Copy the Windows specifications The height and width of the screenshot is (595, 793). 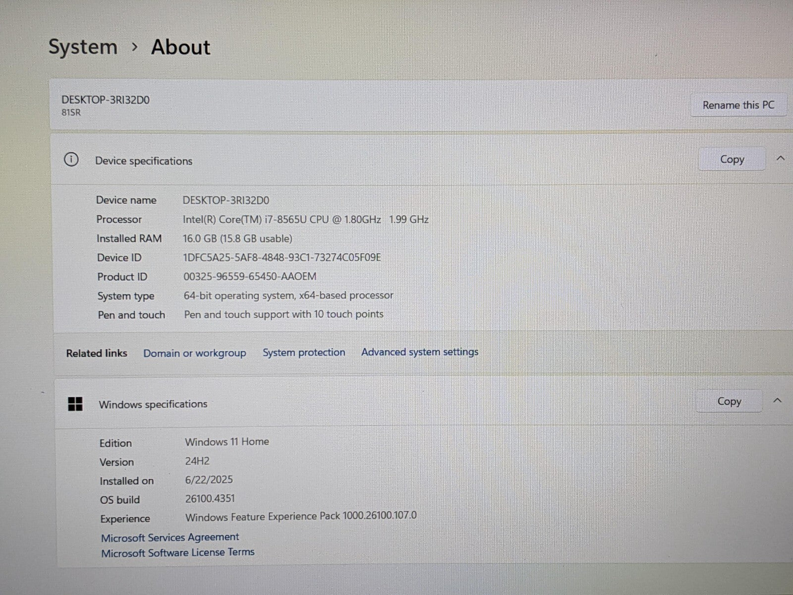coord(729,401)
